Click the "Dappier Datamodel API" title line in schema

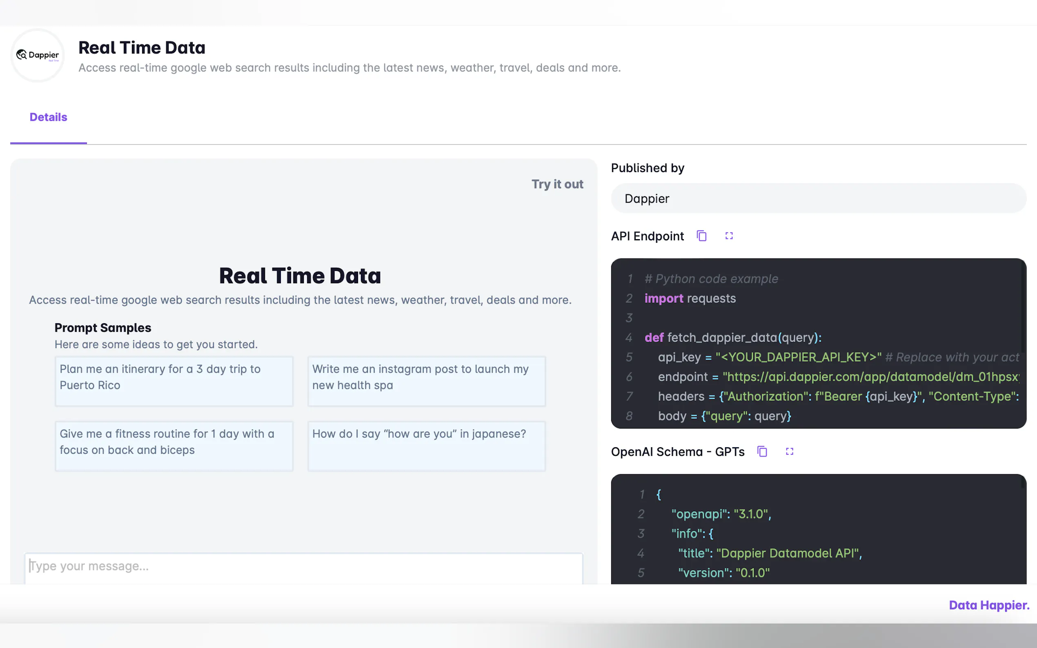tap(770, 553)
